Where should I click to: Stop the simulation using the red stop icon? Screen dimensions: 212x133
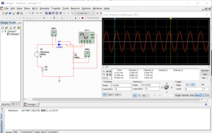click(83, 18)
